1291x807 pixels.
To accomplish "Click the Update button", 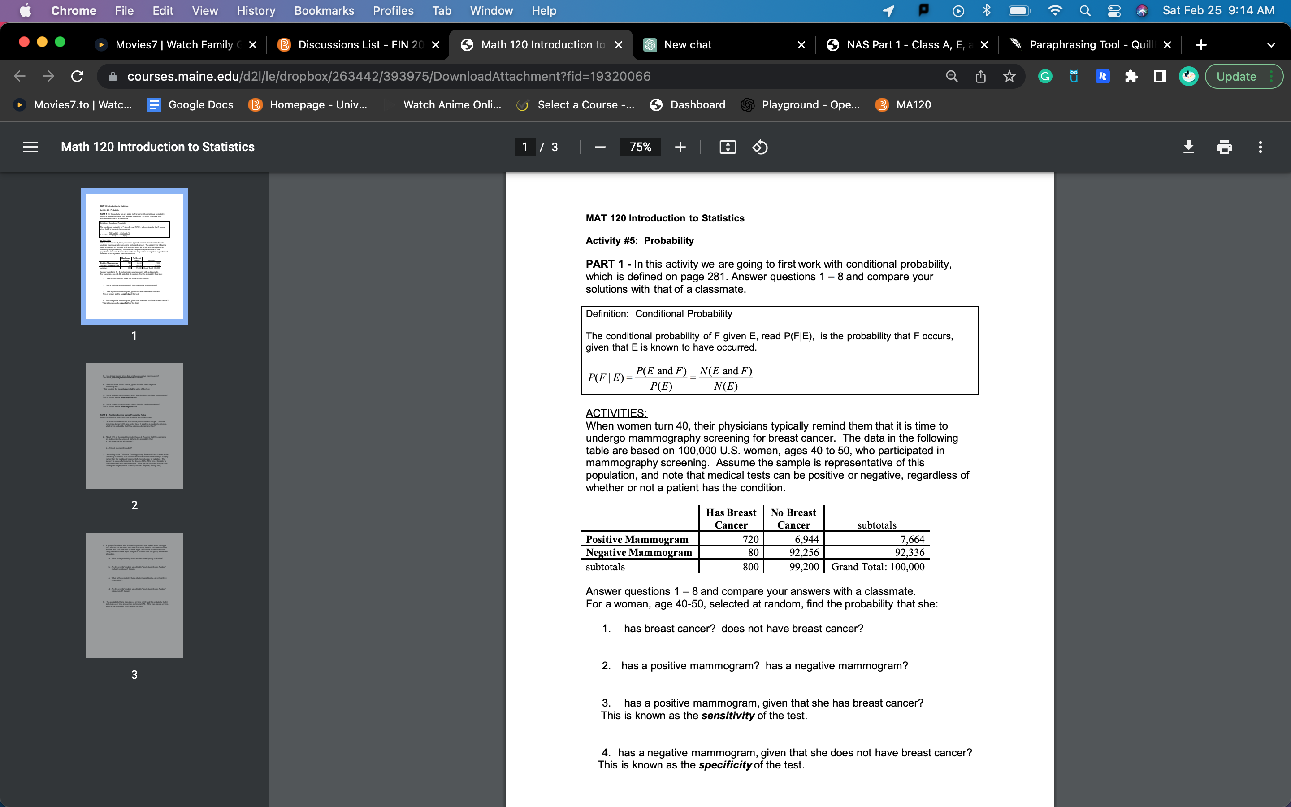I will tap(1238, 76).
